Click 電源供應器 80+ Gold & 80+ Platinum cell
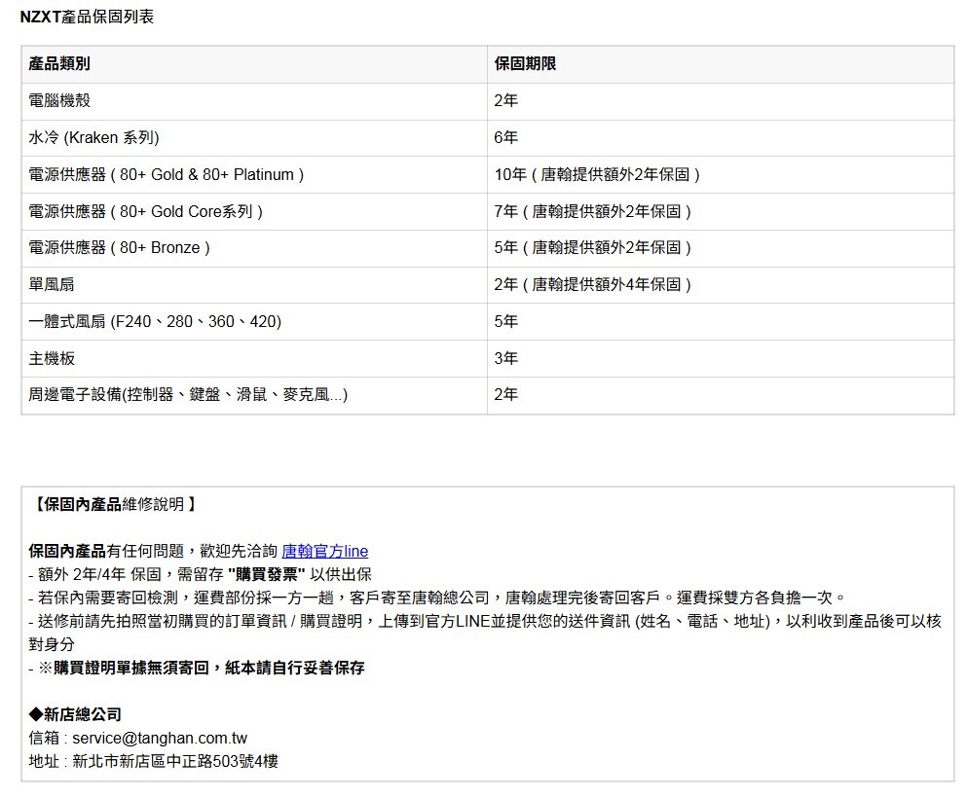 click(x=254, y=175)
